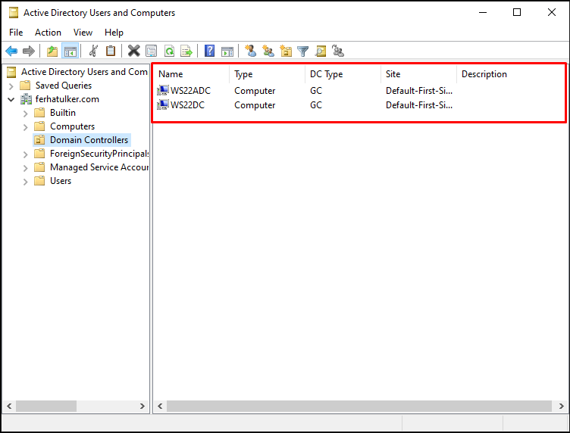570x433 pixels.
Task: Sort by the Type column header
Action: click(267, 74)
